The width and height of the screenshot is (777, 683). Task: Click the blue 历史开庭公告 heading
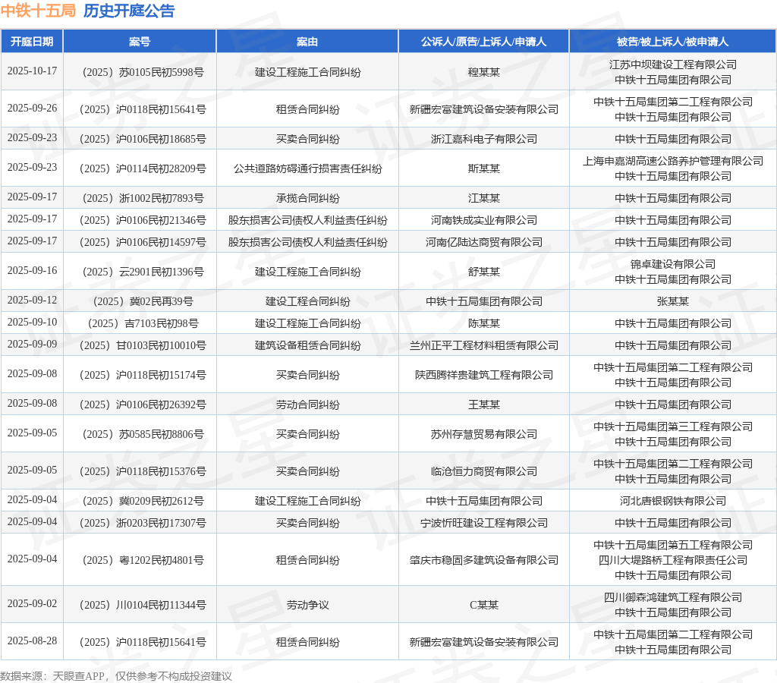click(x=129, y=11)
